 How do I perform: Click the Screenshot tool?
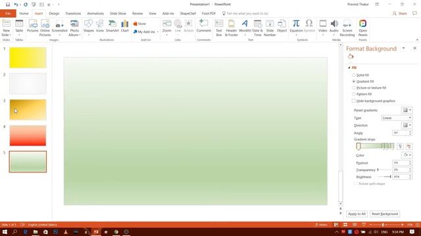coord(59,28)
